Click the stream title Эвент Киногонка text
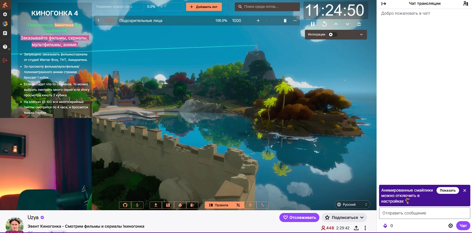The height and width of the screenshot is (233, 472). click(86, 226)
